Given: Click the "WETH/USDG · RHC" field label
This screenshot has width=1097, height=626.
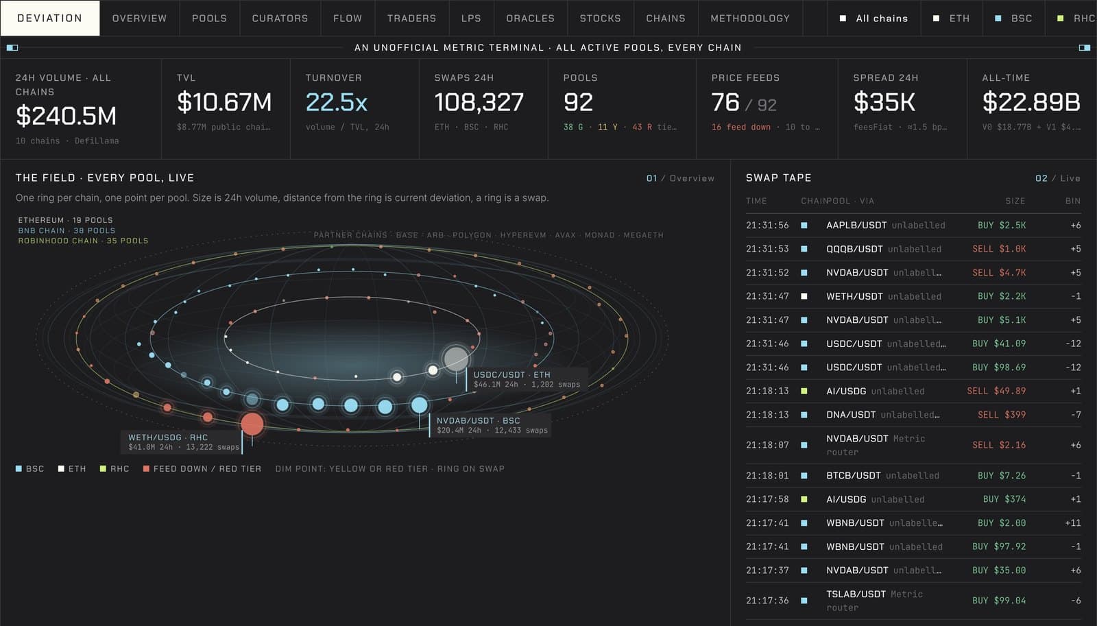Looking at the screenshot, I should point(168,437).
